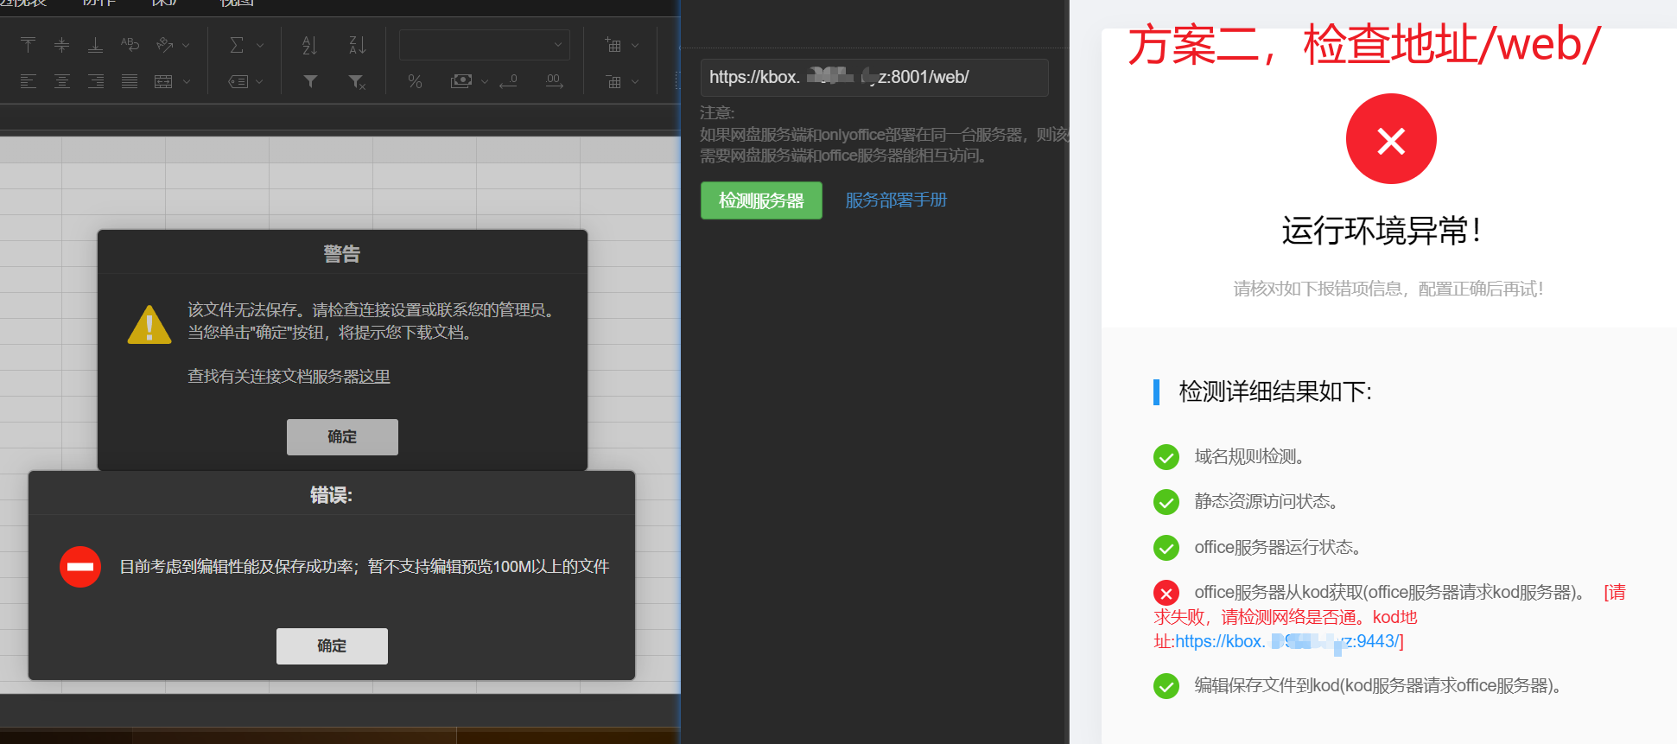Apply percent style format
Screen dimensions: 1677x744
(415, 81)
